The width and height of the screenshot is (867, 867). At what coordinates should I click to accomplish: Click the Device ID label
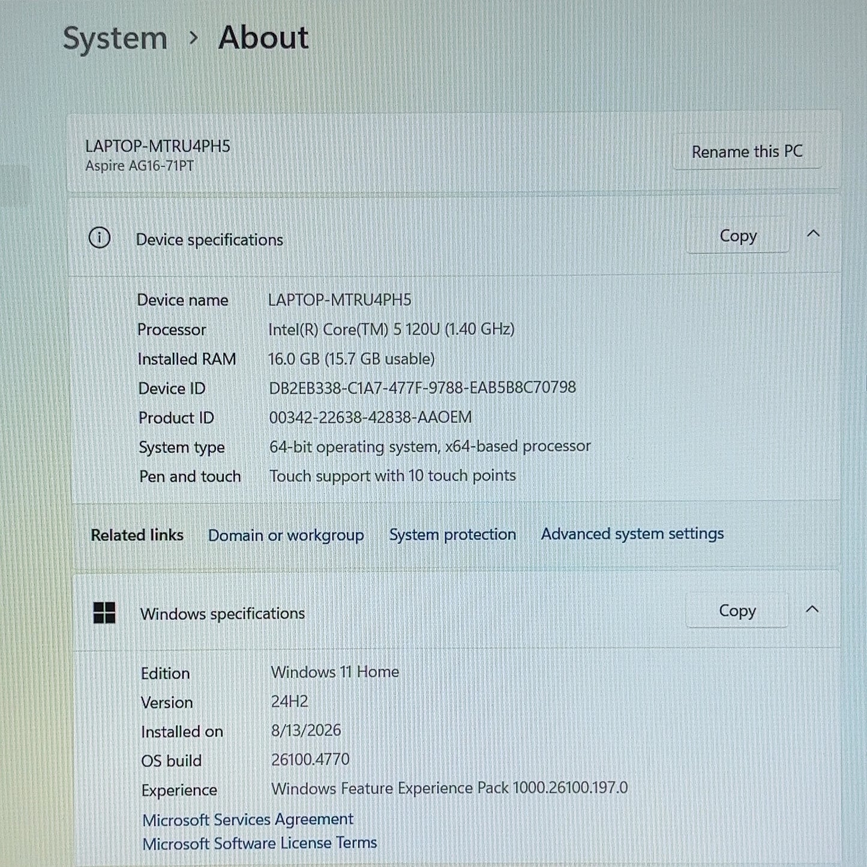click(x=172, y=389)
